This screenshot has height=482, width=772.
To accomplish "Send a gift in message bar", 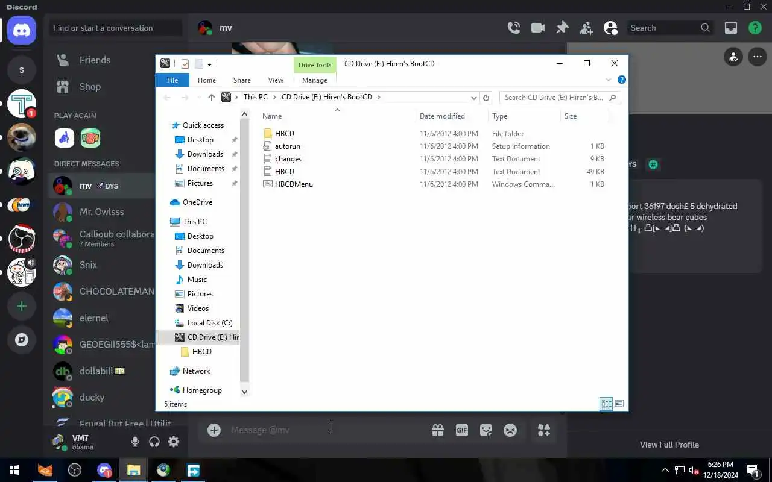I will click(x=438, y=430).
